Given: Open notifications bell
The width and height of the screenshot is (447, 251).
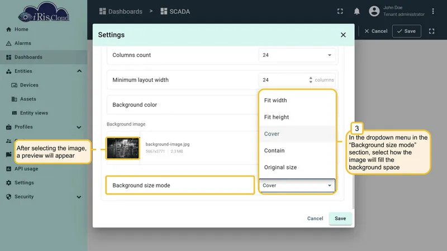Looking at the screenshot, I should click(x=356, y=11).
